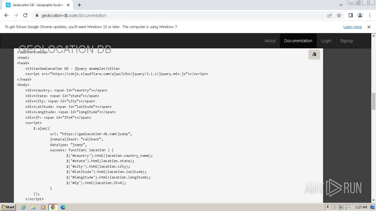Click the page vertical scrollbar thumb

pyautogui.click(x=374, y=101)
